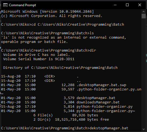Click the Command Prompt title text
Image resolution: width=147 pixels, height=132 pixels.
point(22,5)
